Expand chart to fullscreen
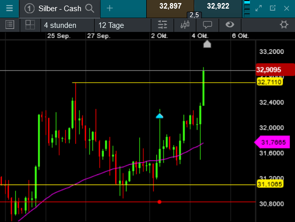 point(259,8)
